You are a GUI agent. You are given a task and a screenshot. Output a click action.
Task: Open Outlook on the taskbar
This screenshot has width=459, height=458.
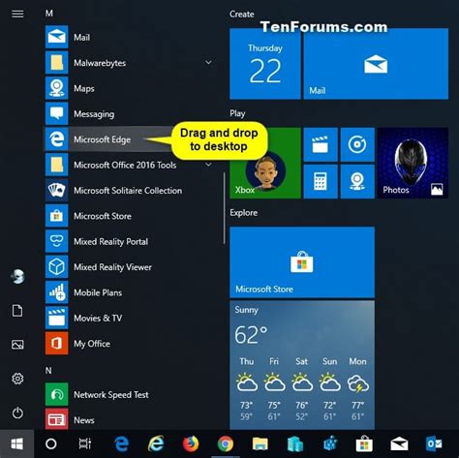[434, 443]
